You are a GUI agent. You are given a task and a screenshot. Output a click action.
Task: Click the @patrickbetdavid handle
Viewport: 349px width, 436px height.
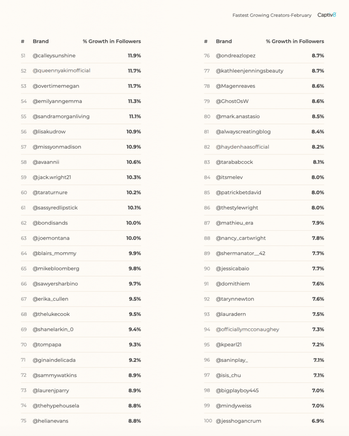[239, 192]
